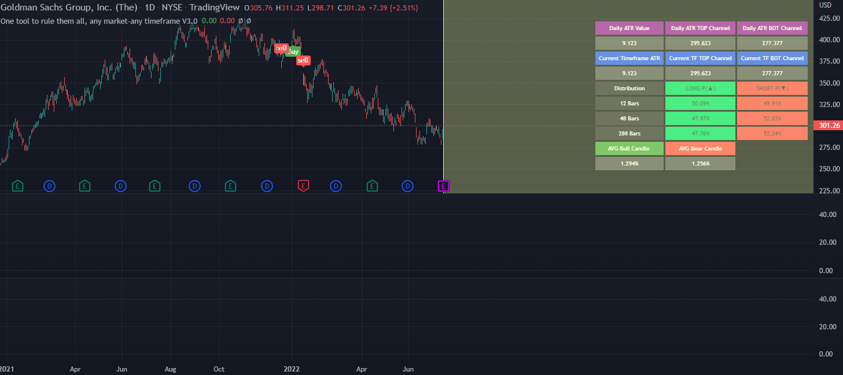Viewport: 843px width, 375px height.
Task: Click the 'Distribution' table cell
Action: point(630,89)
